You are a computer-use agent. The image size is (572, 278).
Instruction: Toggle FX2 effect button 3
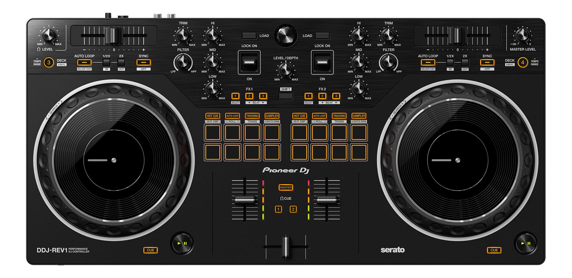(336, 96)
